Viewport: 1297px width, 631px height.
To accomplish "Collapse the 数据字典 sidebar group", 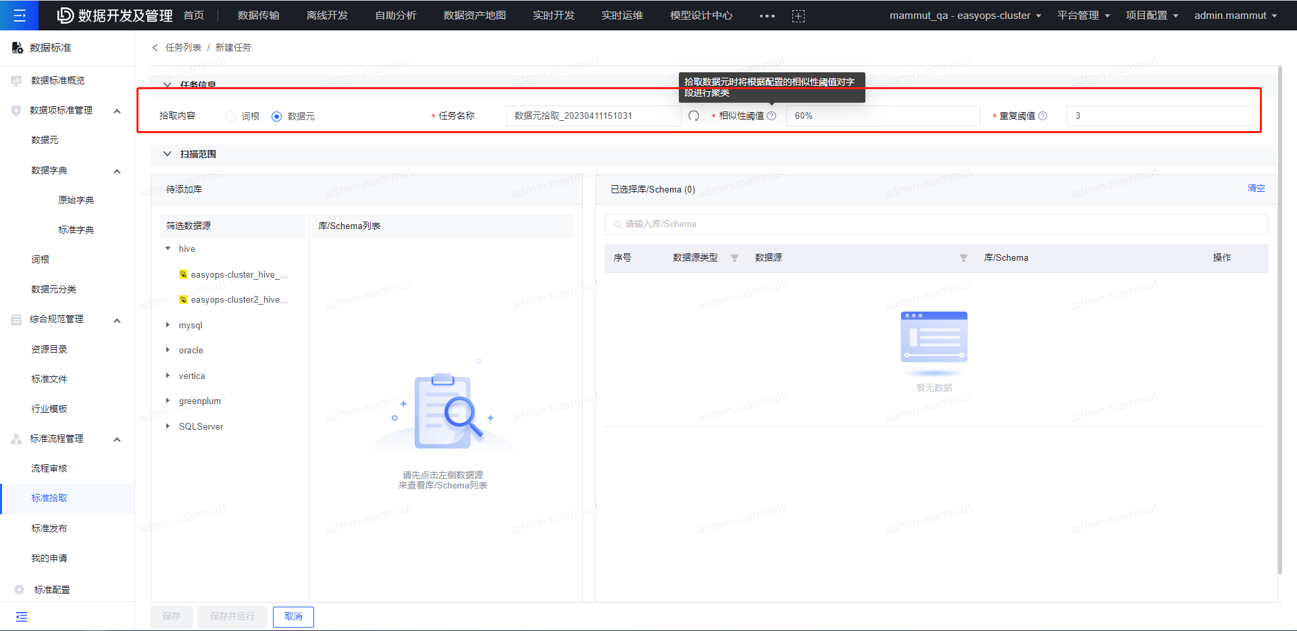I will (117, 171).
